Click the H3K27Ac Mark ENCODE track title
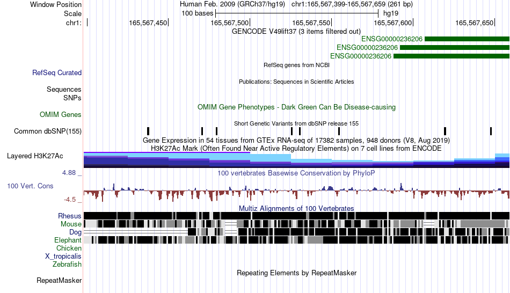This screenshot has height=293, width=510. (296, 148)
